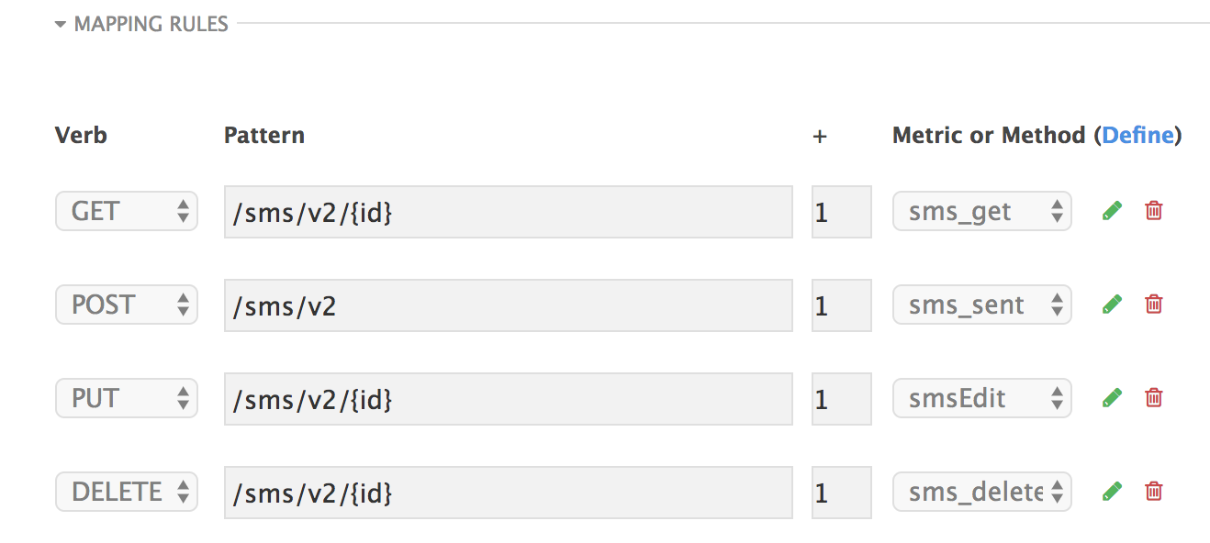Remove the POST rule using trash icon
This screenshot has height=543, width=1210.
coord(1154,305)
